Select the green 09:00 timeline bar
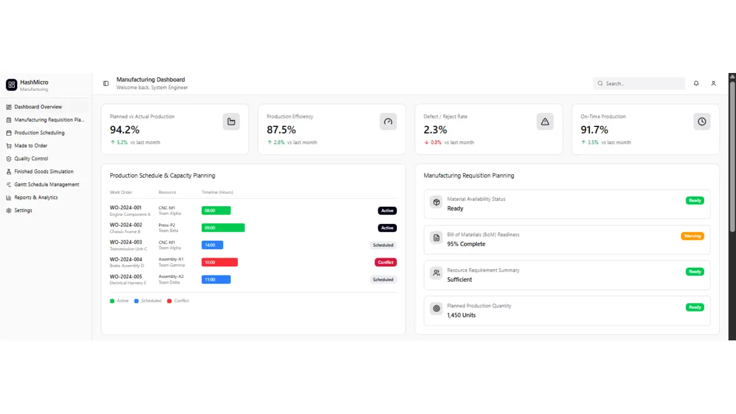 223,228
